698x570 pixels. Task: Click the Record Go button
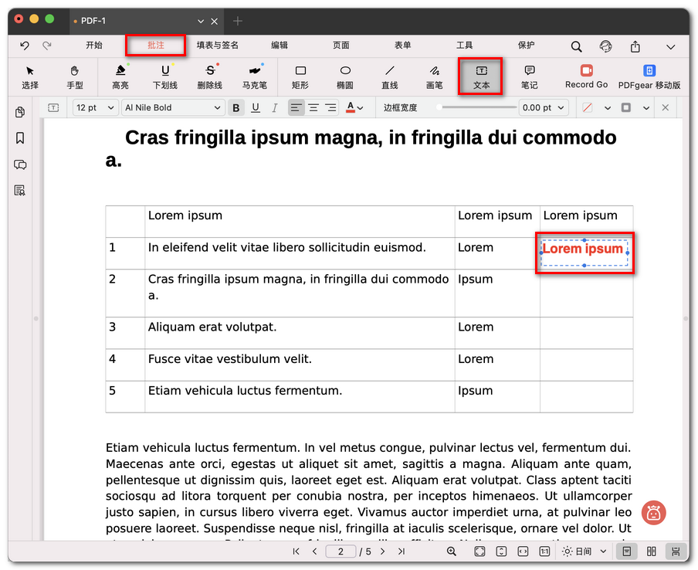pos(586,76)
